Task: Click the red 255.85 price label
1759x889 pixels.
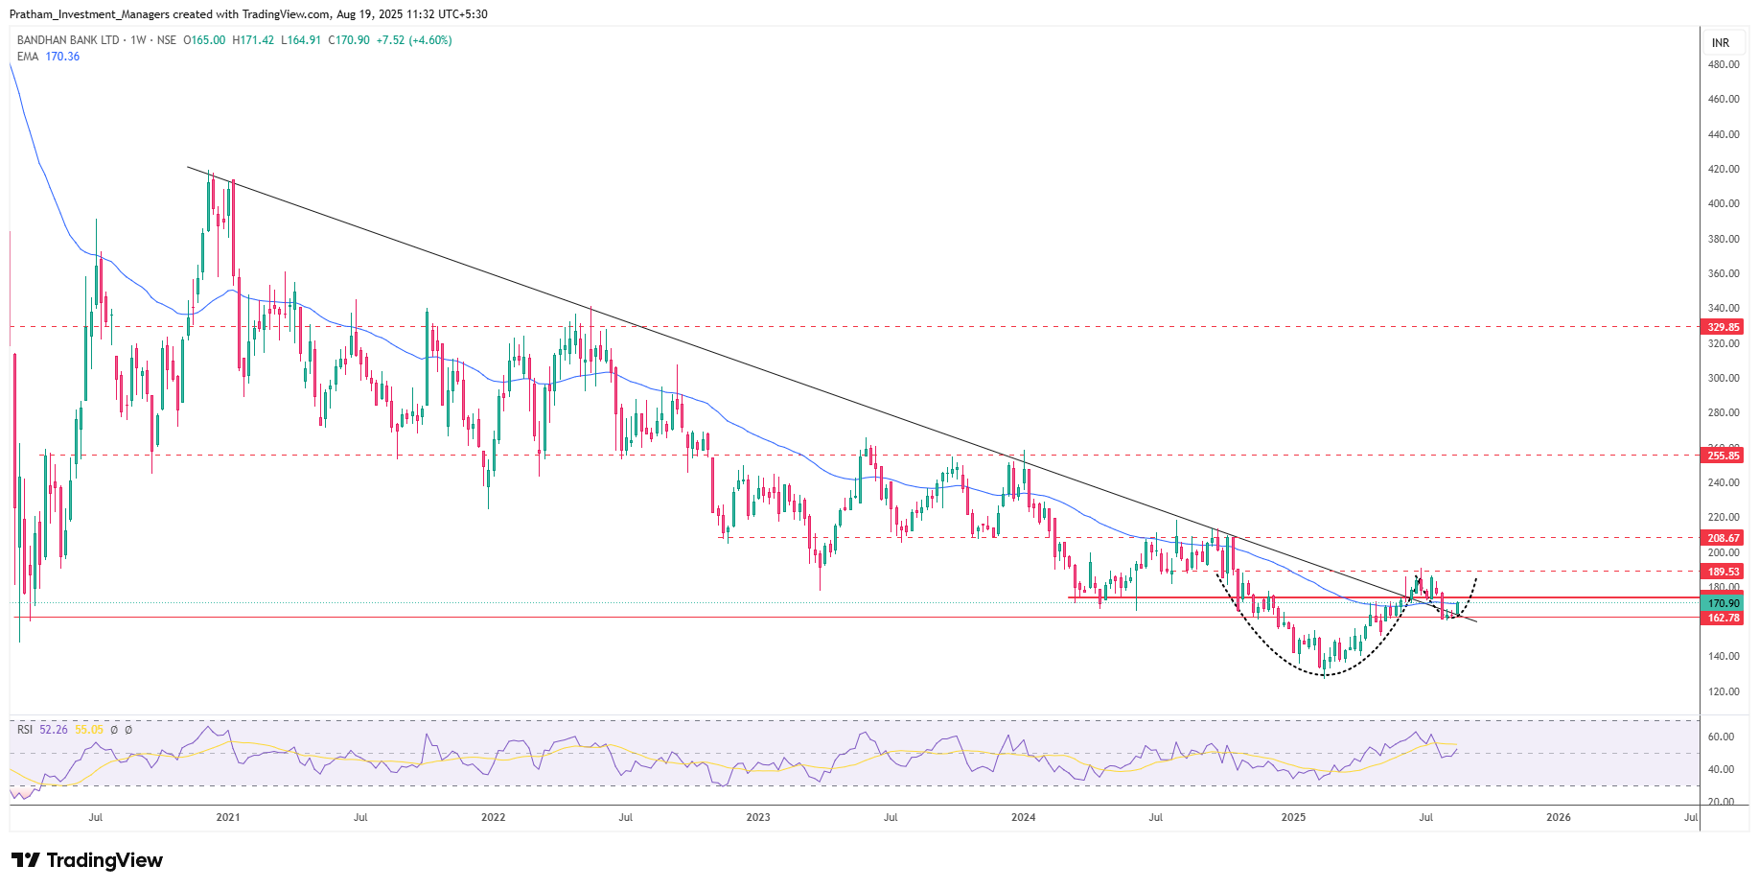Action: pos(1723,456)
